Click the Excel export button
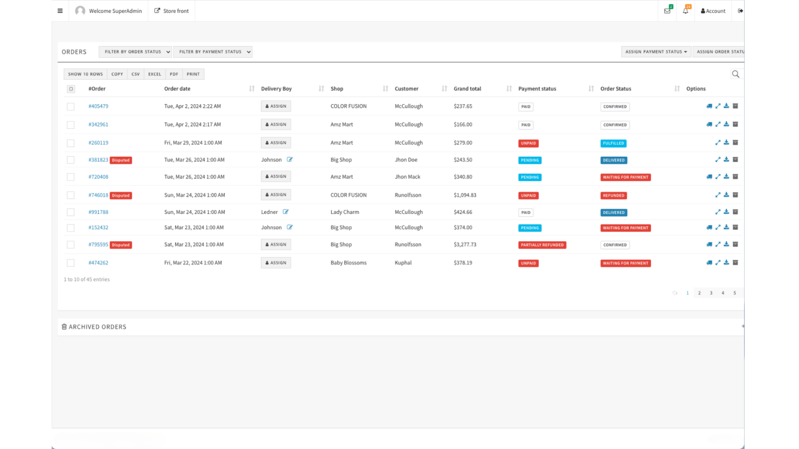Image resolution: width=799 pixels, height=449 pixels. (154, 74)
